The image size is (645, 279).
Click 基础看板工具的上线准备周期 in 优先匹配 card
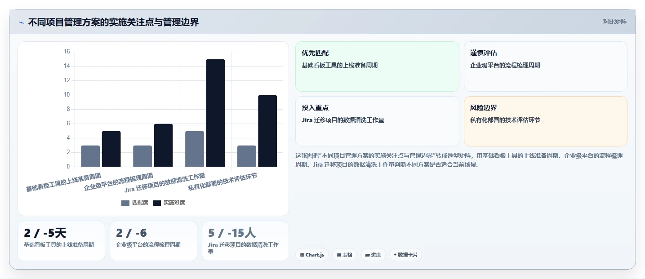(x=340, y=65)
